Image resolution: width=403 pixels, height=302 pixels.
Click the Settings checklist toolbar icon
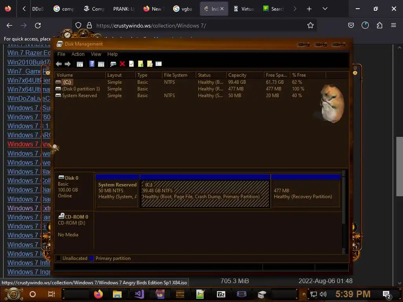[159, 64]
